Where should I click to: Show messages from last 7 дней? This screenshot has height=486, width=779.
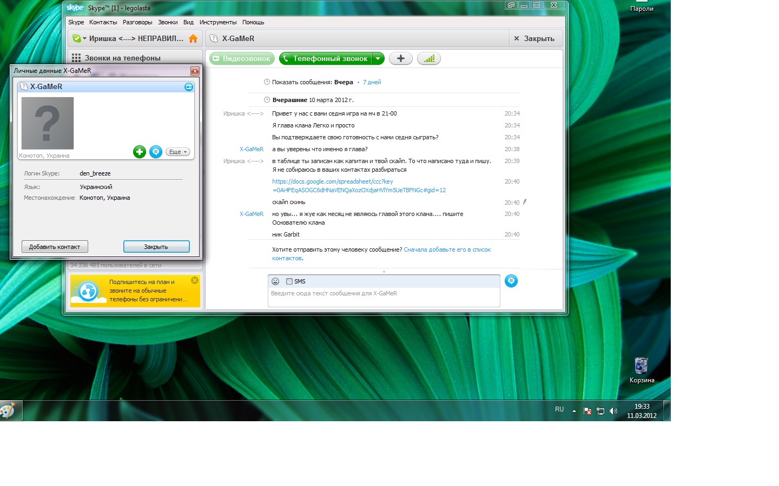click(x=372, y=82)
